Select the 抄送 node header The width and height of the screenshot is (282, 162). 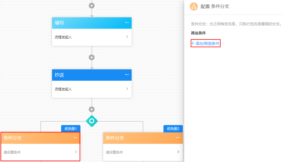92,75
